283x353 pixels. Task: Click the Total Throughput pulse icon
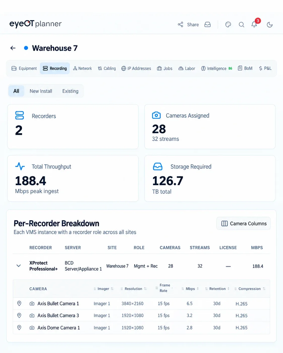coord(20,166)
